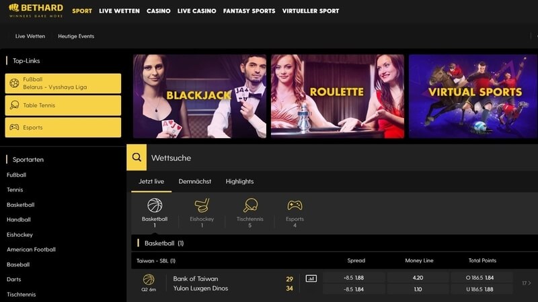Select Handball in Sportarten list

[x=19, y=219]
